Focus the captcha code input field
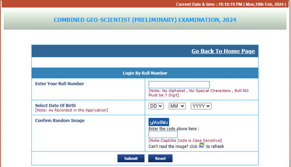Screen dimensions: 291x167 (x=163, y=134)
